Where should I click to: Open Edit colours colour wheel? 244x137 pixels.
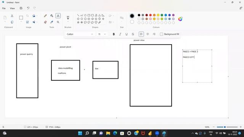pos(180,19)
